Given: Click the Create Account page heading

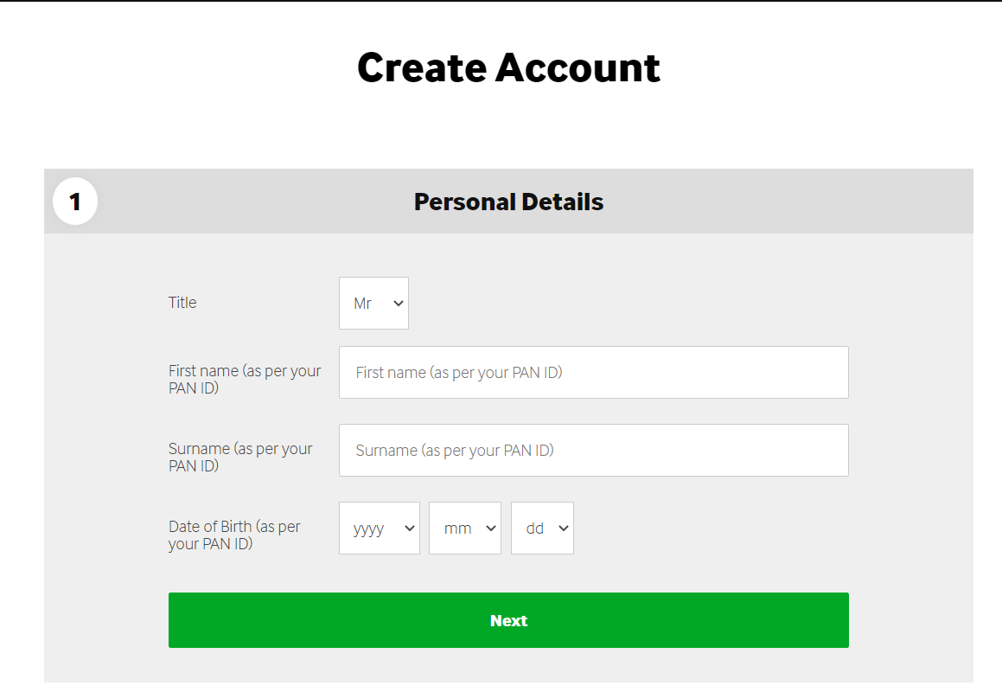Looking at the screenshot, I should [x=508, y=67].
